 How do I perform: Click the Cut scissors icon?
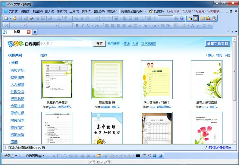82,18
